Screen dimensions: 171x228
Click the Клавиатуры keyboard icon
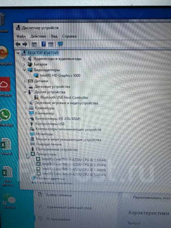[31, 108]
